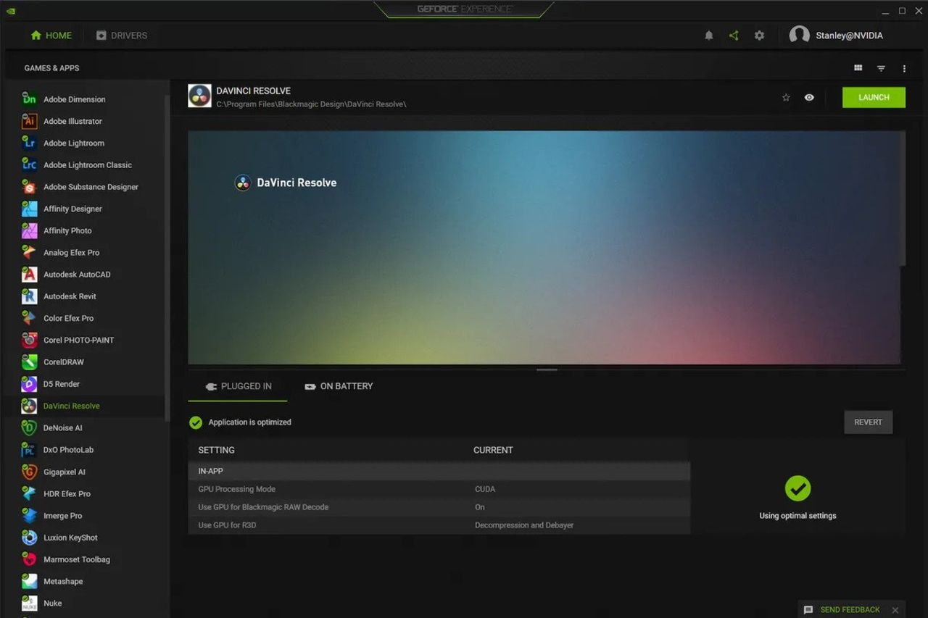The height and width of the screenshot is (618, 928).
Task: Open the three-dot overflow menu
Action: point(903,67)
